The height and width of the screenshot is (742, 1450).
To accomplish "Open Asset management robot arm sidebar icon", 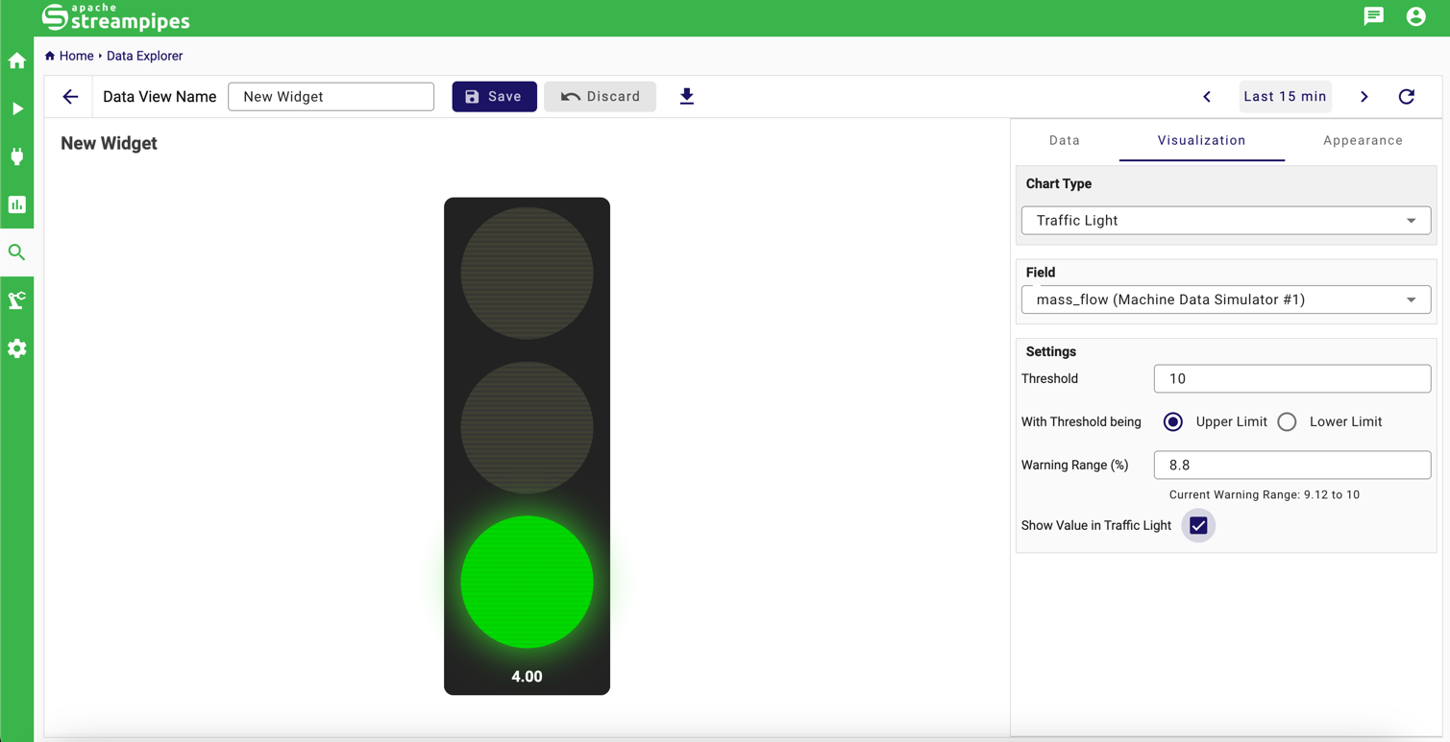I will [17, 300].
